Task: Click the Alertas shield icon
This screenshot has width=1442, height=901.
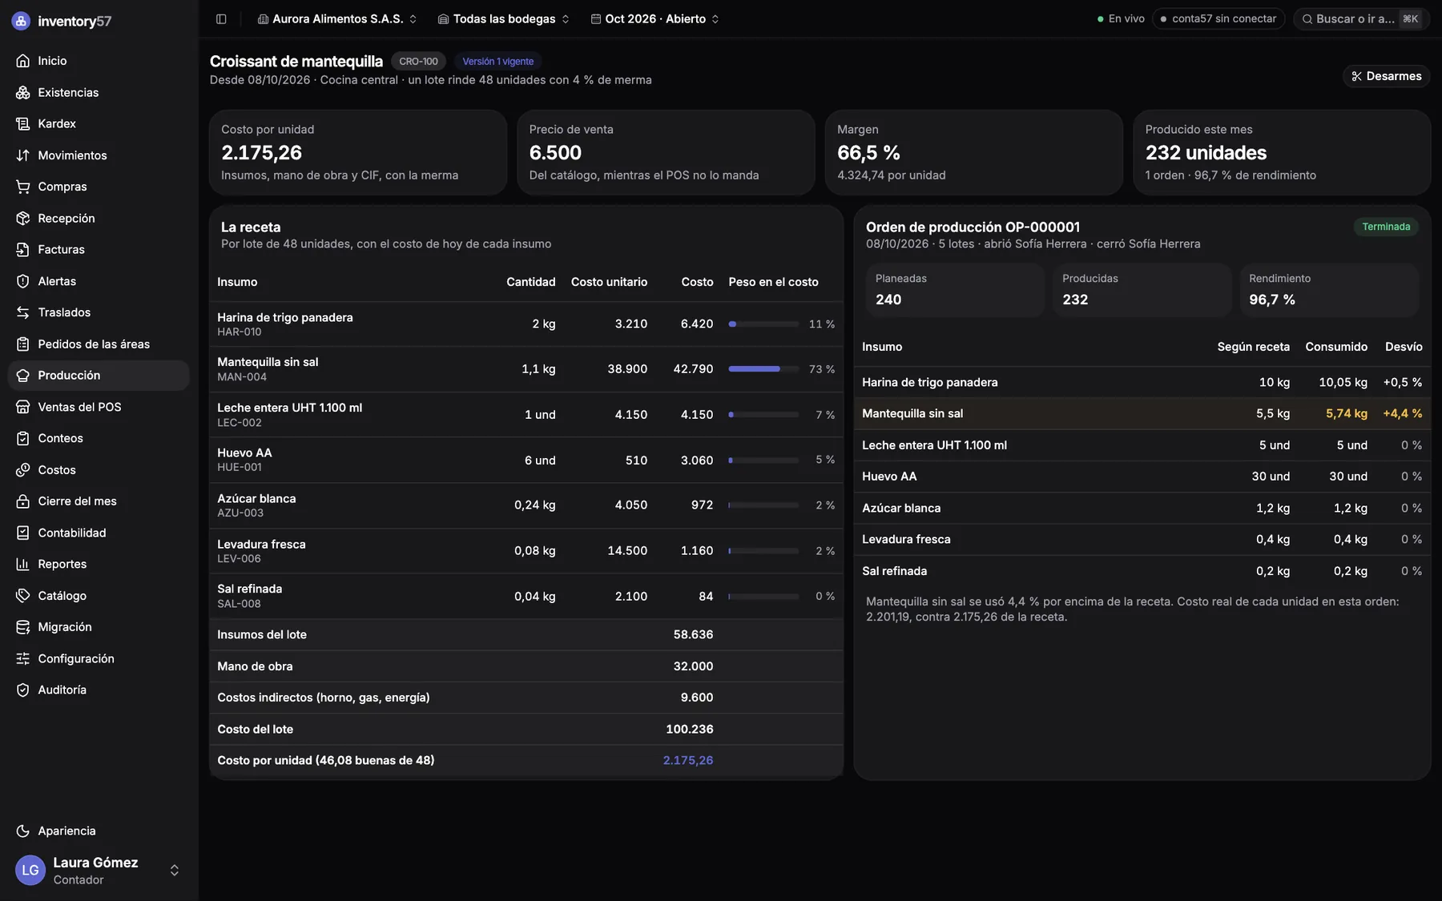Action: pyautogui.click(x=22, y=281)
